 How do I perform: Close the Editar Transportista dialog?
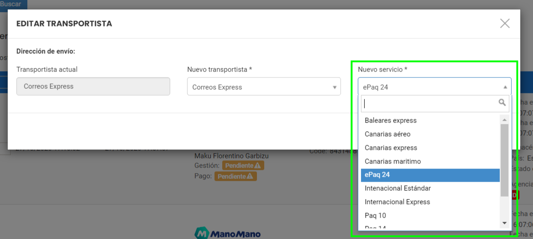tap(505, 23)
